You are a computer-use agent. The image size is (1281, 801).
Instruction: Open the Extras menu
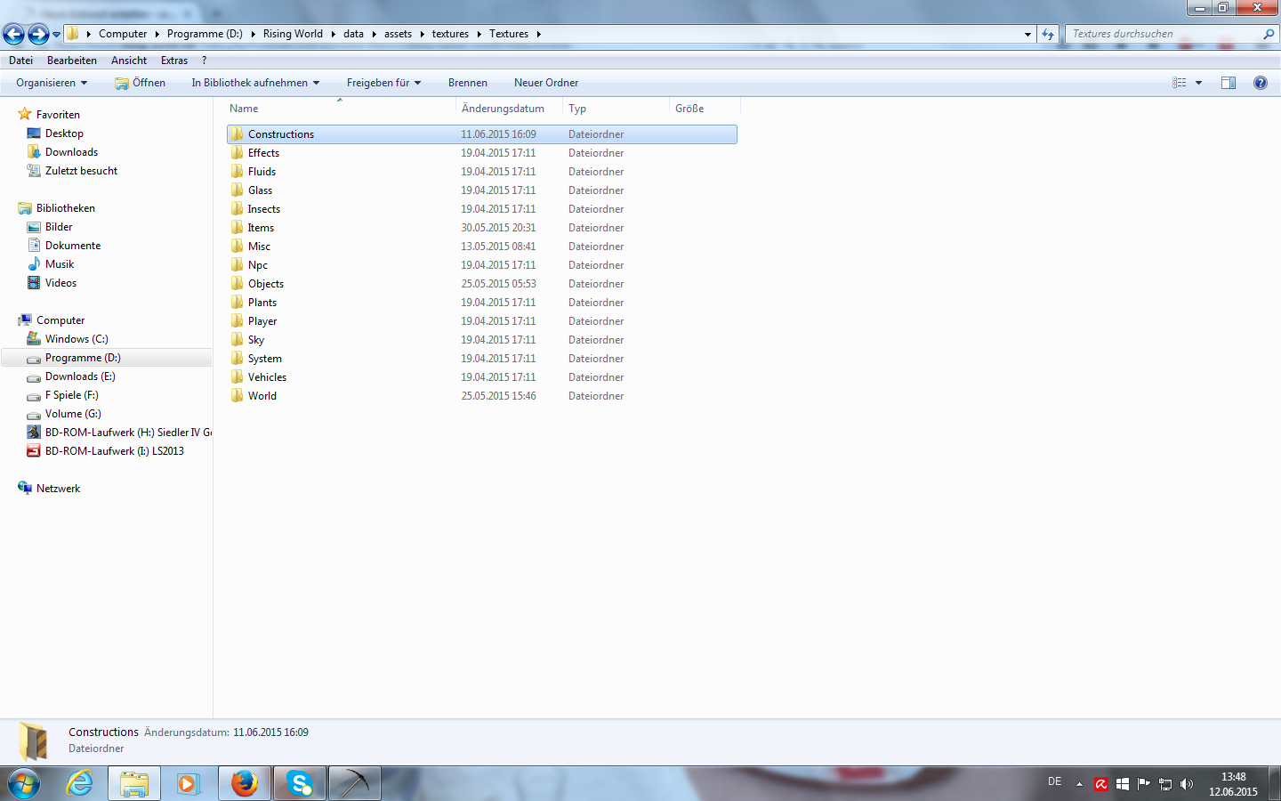click(174, 61)
